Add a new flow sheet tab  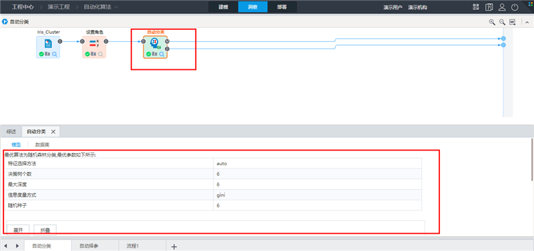(174, 246)
